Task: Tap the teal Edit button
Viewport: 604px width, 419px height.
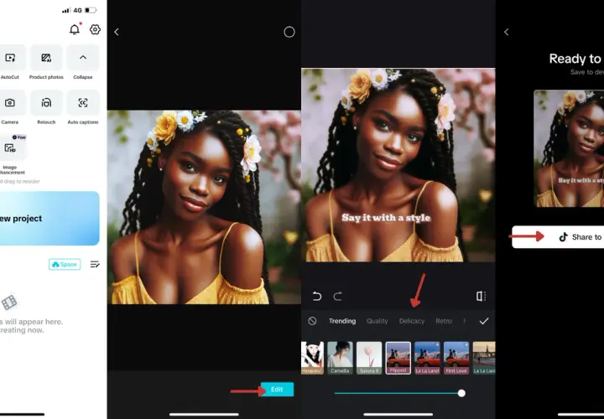Action: (x=277, y=390)
